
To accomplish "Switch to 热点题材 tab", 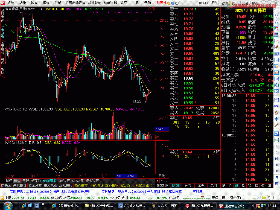I will (x=81, y=185).
